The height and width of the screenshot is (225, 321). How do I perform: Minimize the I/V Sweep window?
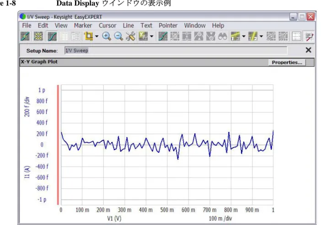(293, 16)
